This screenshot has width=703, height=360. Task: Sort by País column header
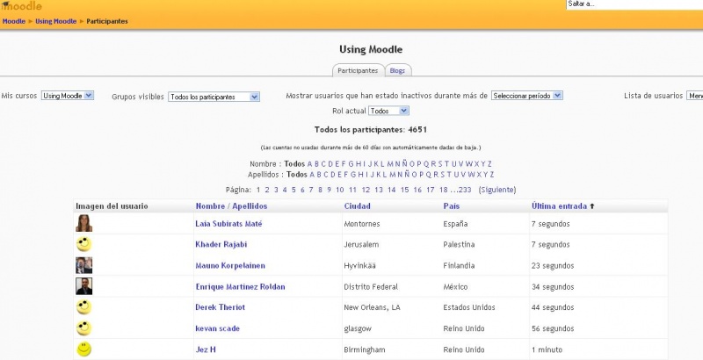(451, 206)
